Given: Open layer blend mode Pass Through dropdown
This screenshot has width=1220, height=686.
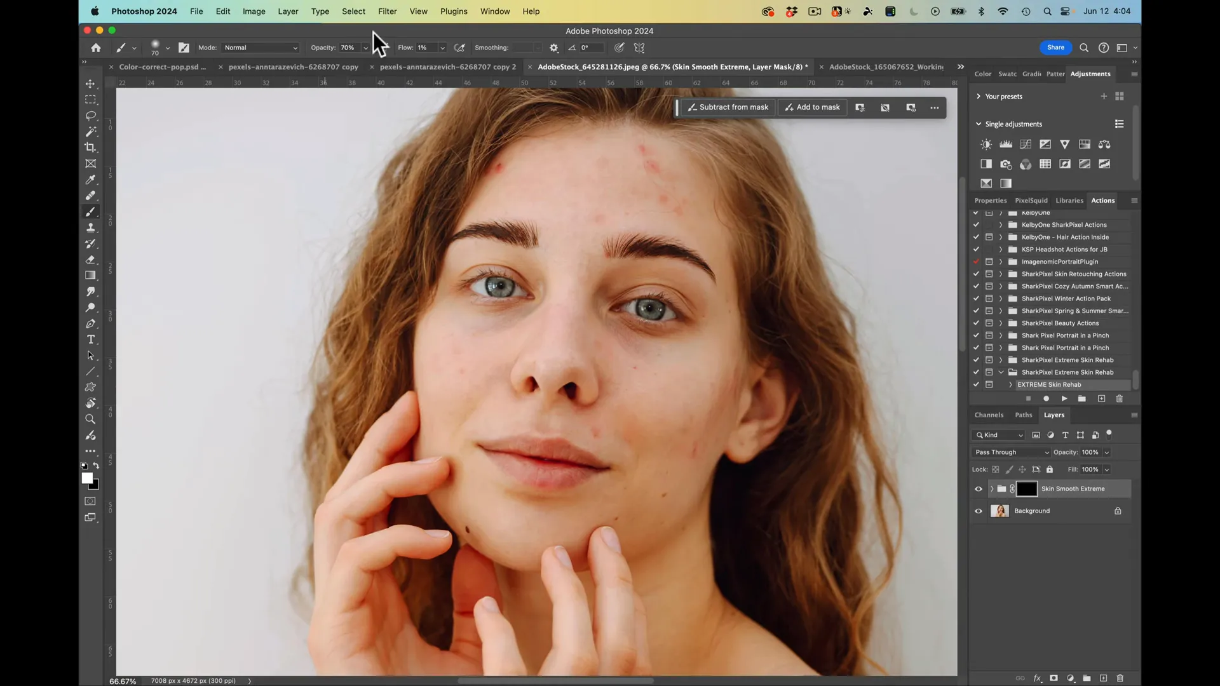Looking at the screenshot, I should coord(1011,452).
